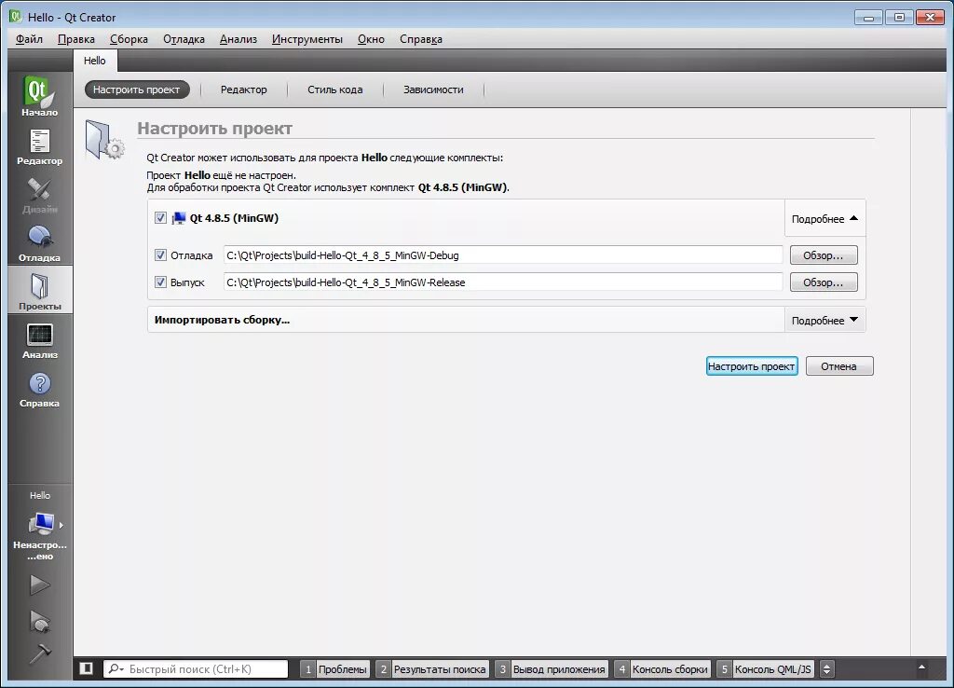The width and height of the screenshot is (954, 688).
Task: Open the Окно menu
Action: point(371,39)
